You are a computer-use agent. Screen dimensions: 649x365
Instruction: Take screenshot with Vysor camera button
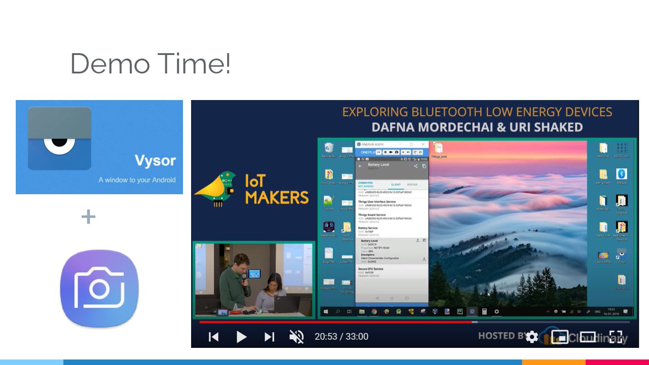pyautogui.click(x=397, y=152)
